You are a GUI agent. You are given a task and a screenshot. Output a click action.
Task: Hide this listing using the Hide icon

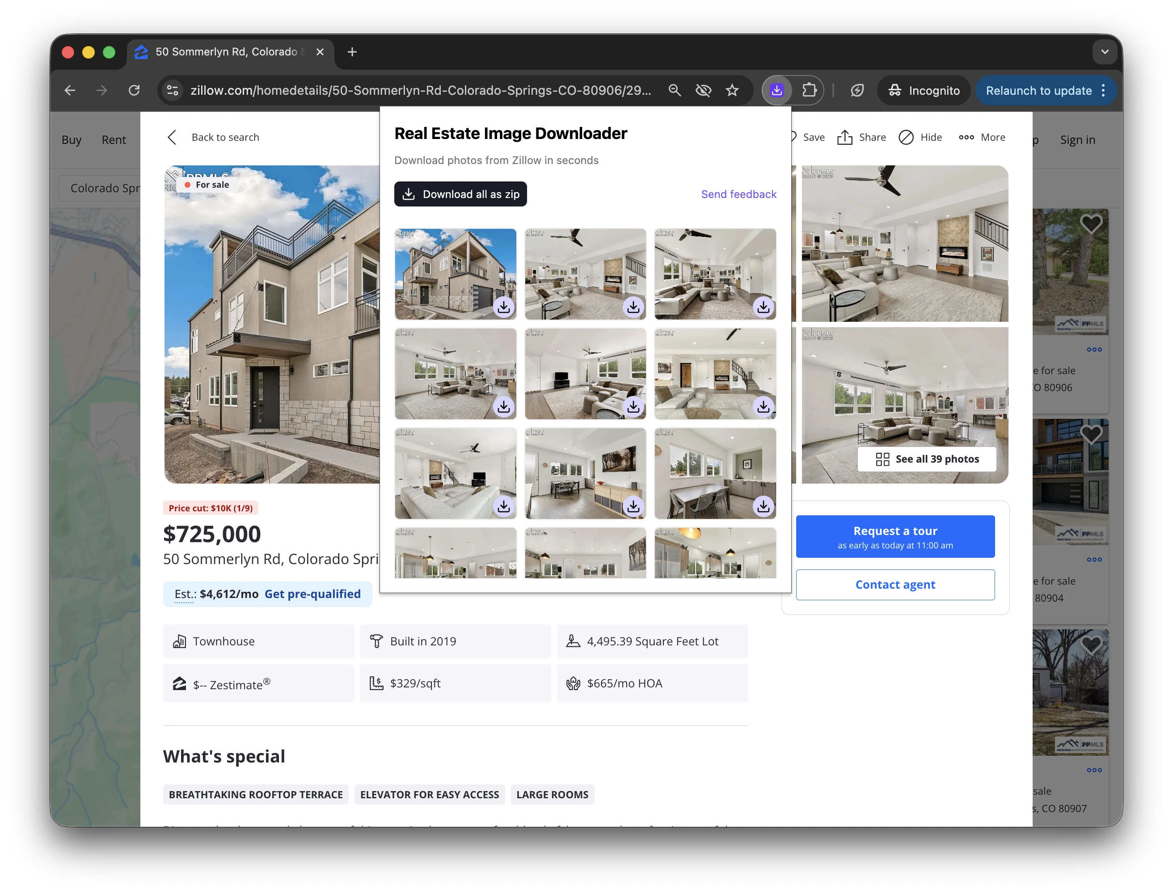tap(906, 137)
